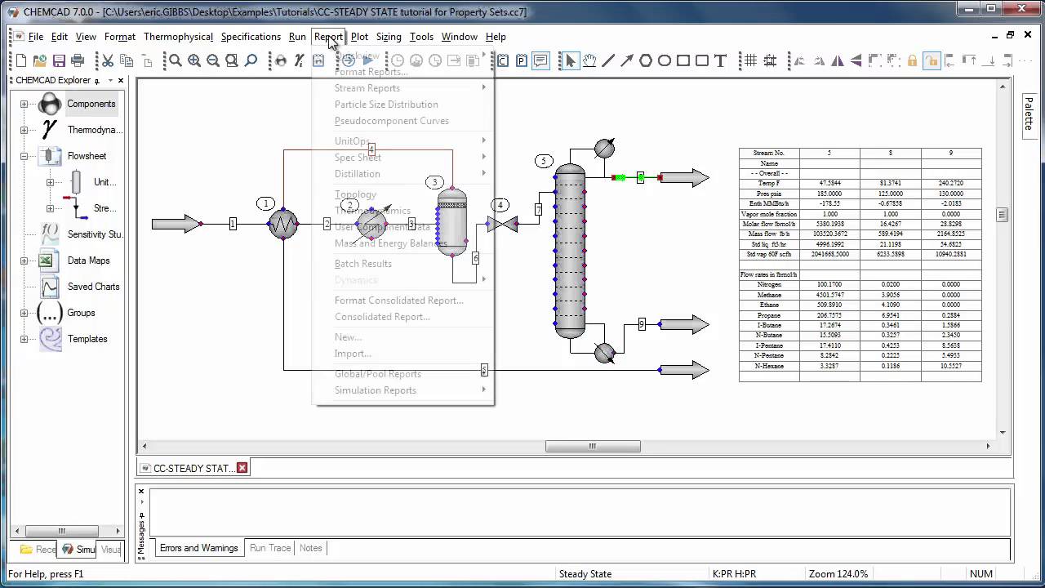The width and height of the screenshot is (1045, 588).
Task: Close the CC-STEADY STATE document tab
Action: [x=242, y=468]
